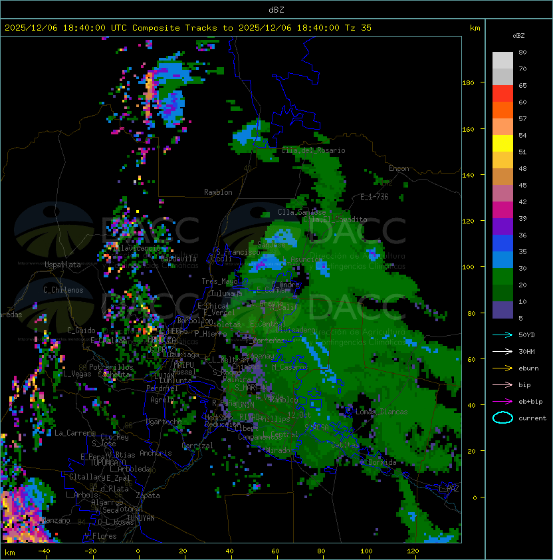Click the white 30HM track arrow in legend
Screen dimensions: 553x560
coord(502,351)
